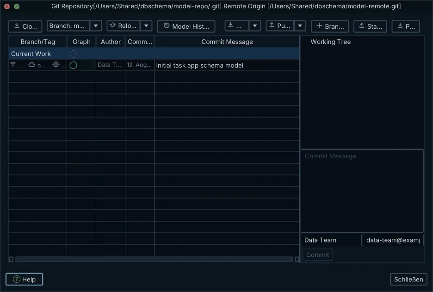Expand the Reload options arrow

pos(146,26)
